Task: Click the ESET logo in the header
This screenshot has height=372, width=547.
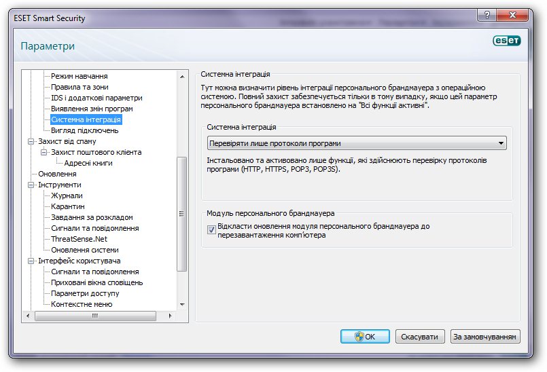Action: (x=506, y=41)
